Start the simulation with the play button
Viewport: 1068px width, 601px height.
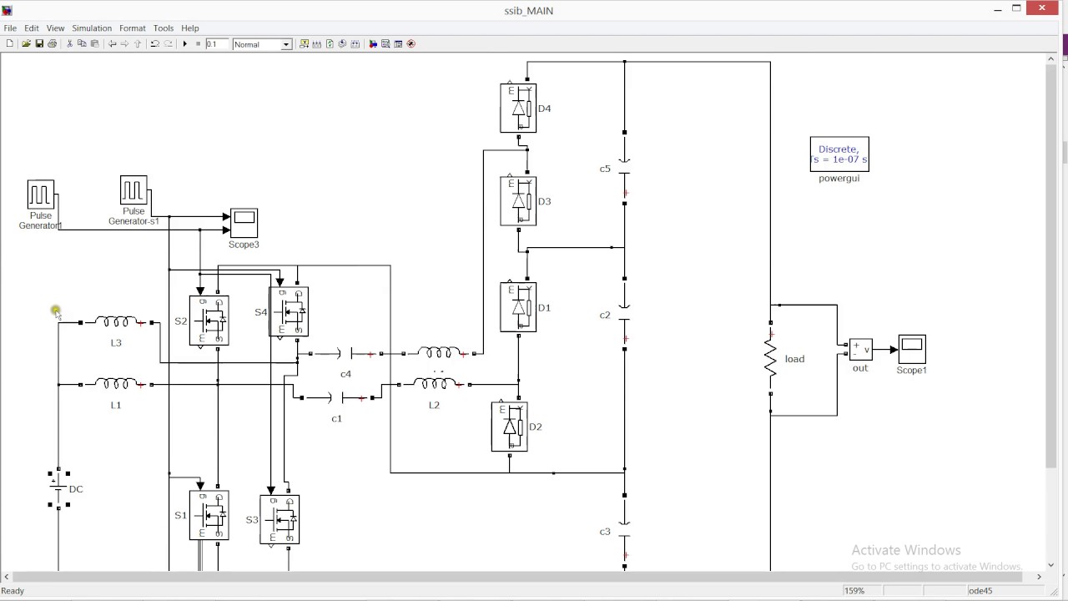tap(184, 43)
